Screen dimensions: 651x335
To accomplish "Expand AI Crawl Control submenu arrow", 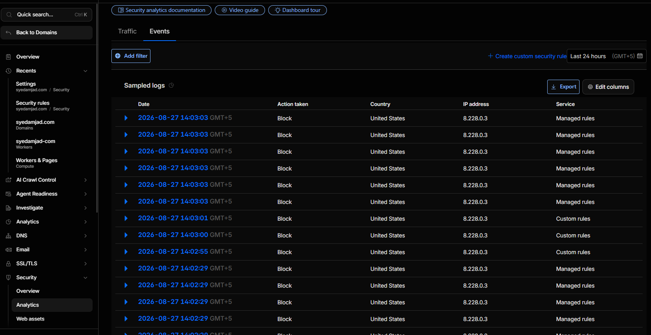I will click(x=85, y=180).
